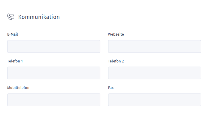The height and width of the screenshot is (118, 207).
Task: Click the Fax label text
Action: tap(111, 88)
